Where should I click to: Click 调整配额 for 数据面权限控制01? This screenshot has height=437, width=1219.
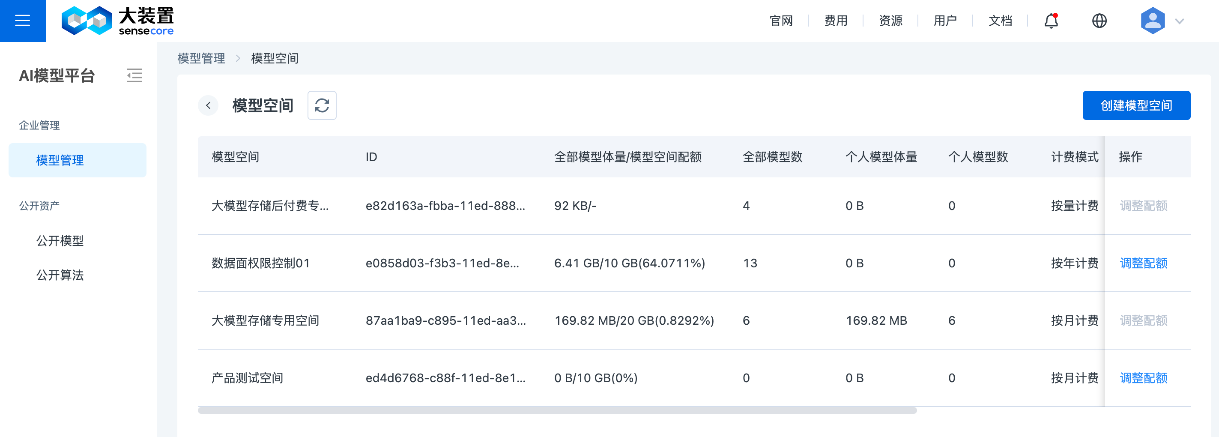pos(1143,263)
